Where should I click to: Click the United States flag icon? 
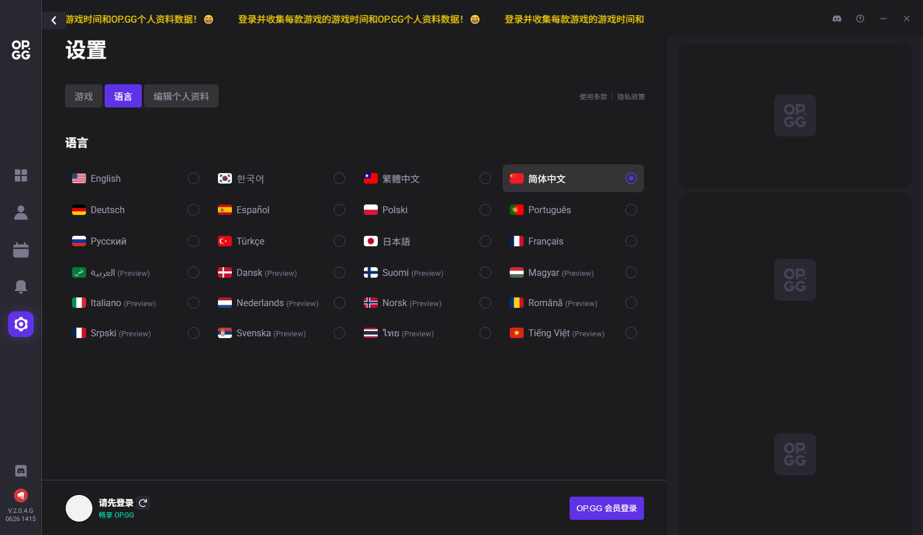click(x=79, y=178)
